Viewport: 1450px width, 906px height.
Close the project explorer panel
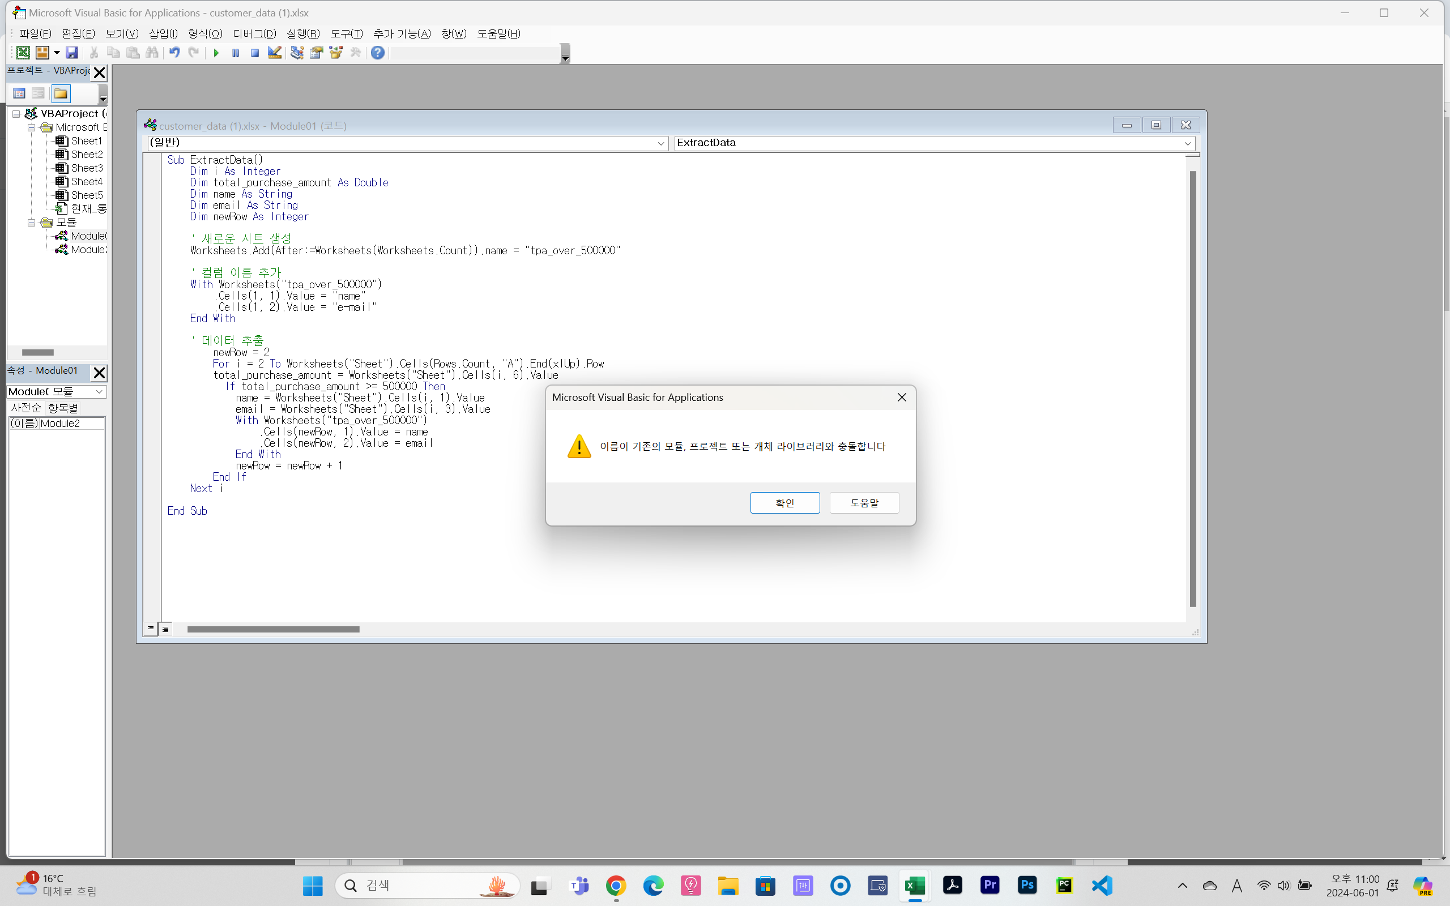[x=100, y=73]
